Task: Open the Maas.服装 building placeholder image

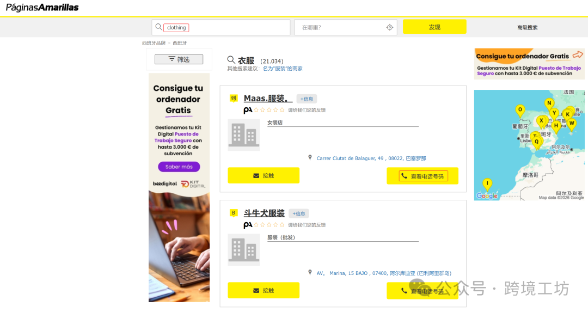Action: coord(244,134)
